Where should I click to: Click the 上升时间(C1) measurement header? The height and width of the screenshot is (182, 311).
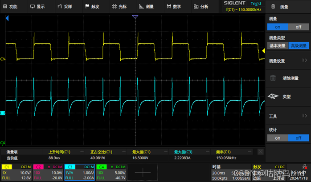coord(59,152)
